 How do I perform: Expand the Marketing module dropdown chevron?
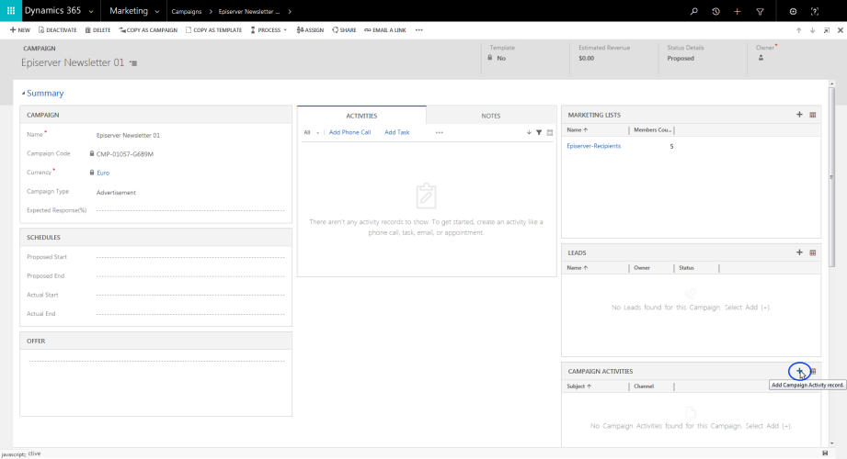pyautogui.click(x=157, y=11)
